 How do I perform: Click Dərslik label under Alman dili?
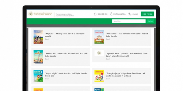(108, 39)
